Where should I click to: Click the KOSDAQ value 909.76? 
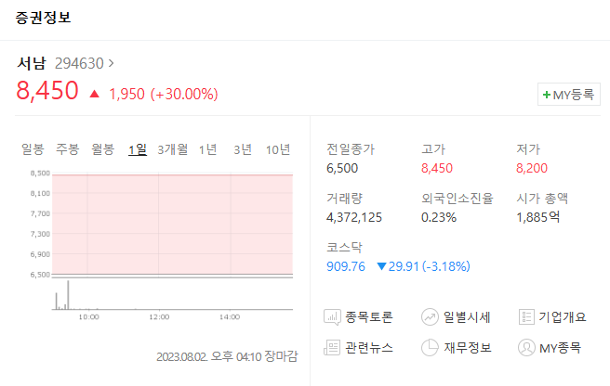point(346,266)
